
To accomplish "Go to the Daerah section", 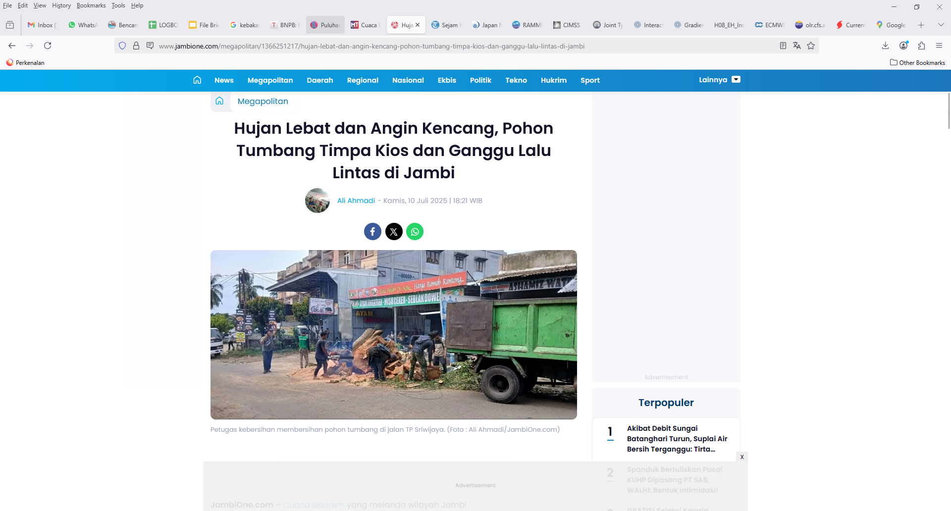I will [x=320, y=80].
